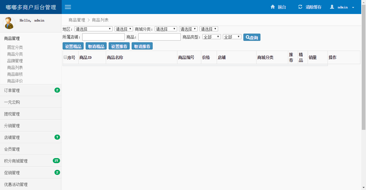Click the 清除缓存 clear cache link

[x=314, y=7]
